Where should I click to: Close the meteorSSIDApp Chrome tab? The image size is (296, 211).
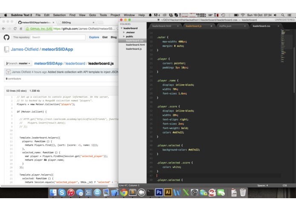[x=53, y=22]
